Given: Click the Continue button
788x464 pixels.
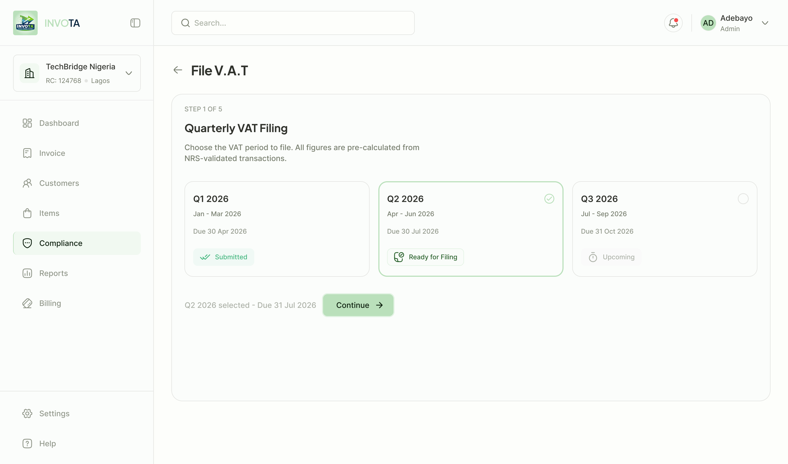Looking at the screenshot, I should (358, 305).
